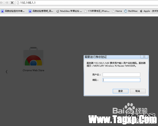Viewport: 158px width, 126px height.
Task: Click the Apple logo bookmark icon
Action: point(141,11)
